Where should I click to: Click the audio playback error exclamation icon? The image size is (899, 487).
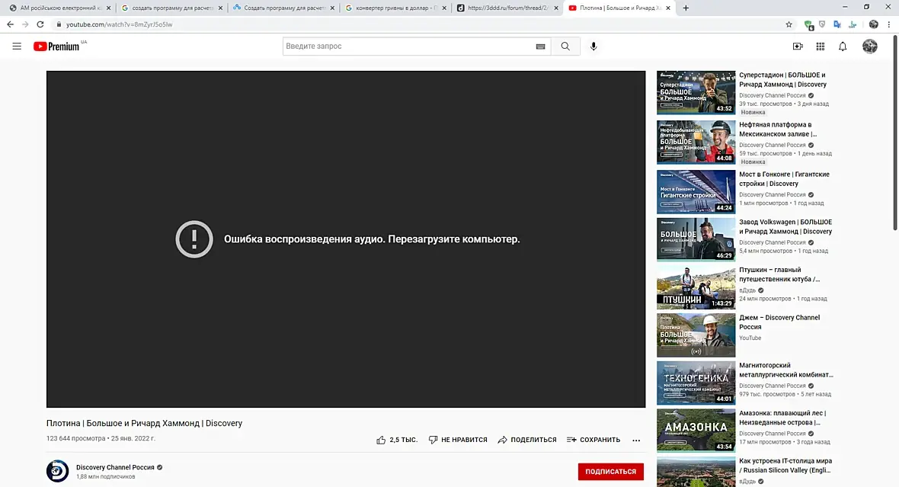pyautogui.click(x=194, y=239)
